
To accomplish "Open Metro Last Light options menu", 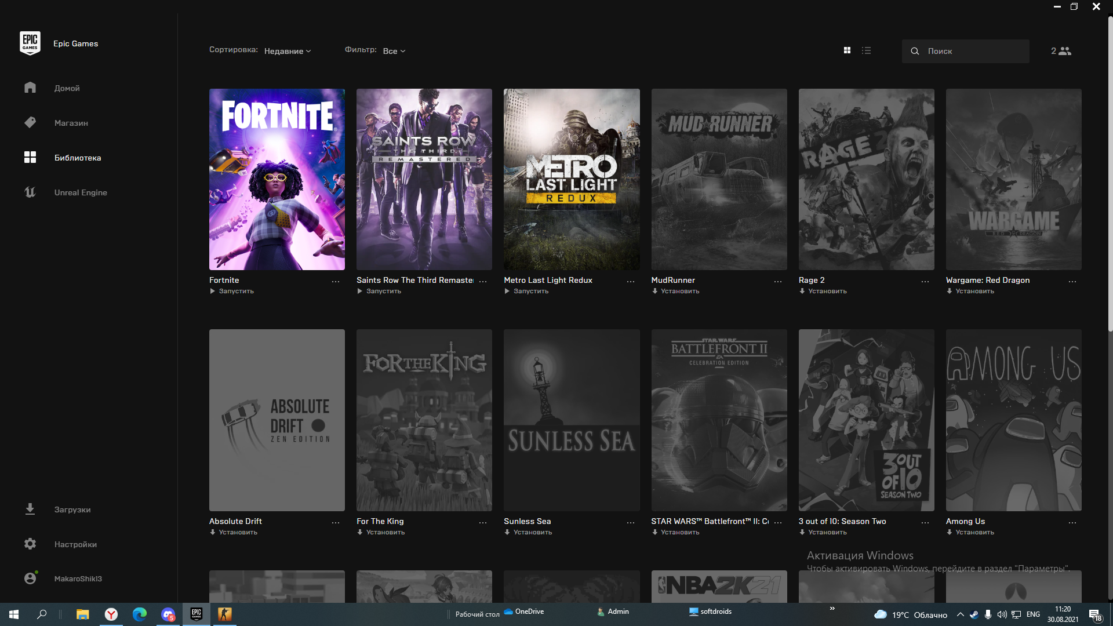I will (x=631, y=281).
